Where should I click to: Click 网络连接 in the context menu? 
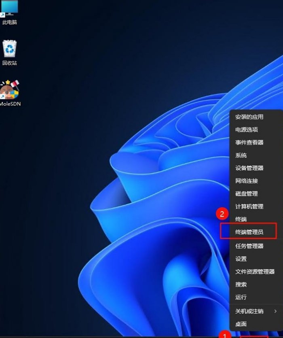247,181
